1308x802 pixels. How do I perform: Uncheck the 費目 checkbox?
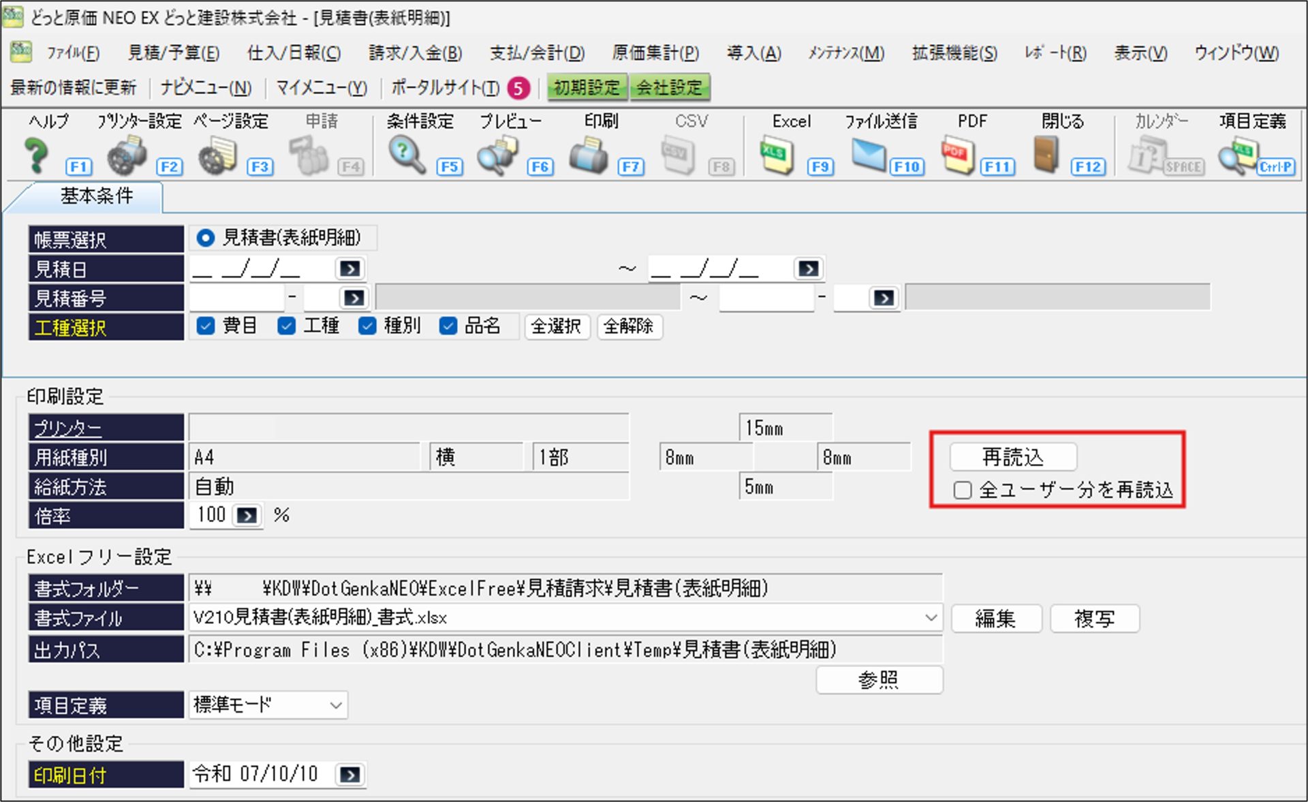(205, 326)
